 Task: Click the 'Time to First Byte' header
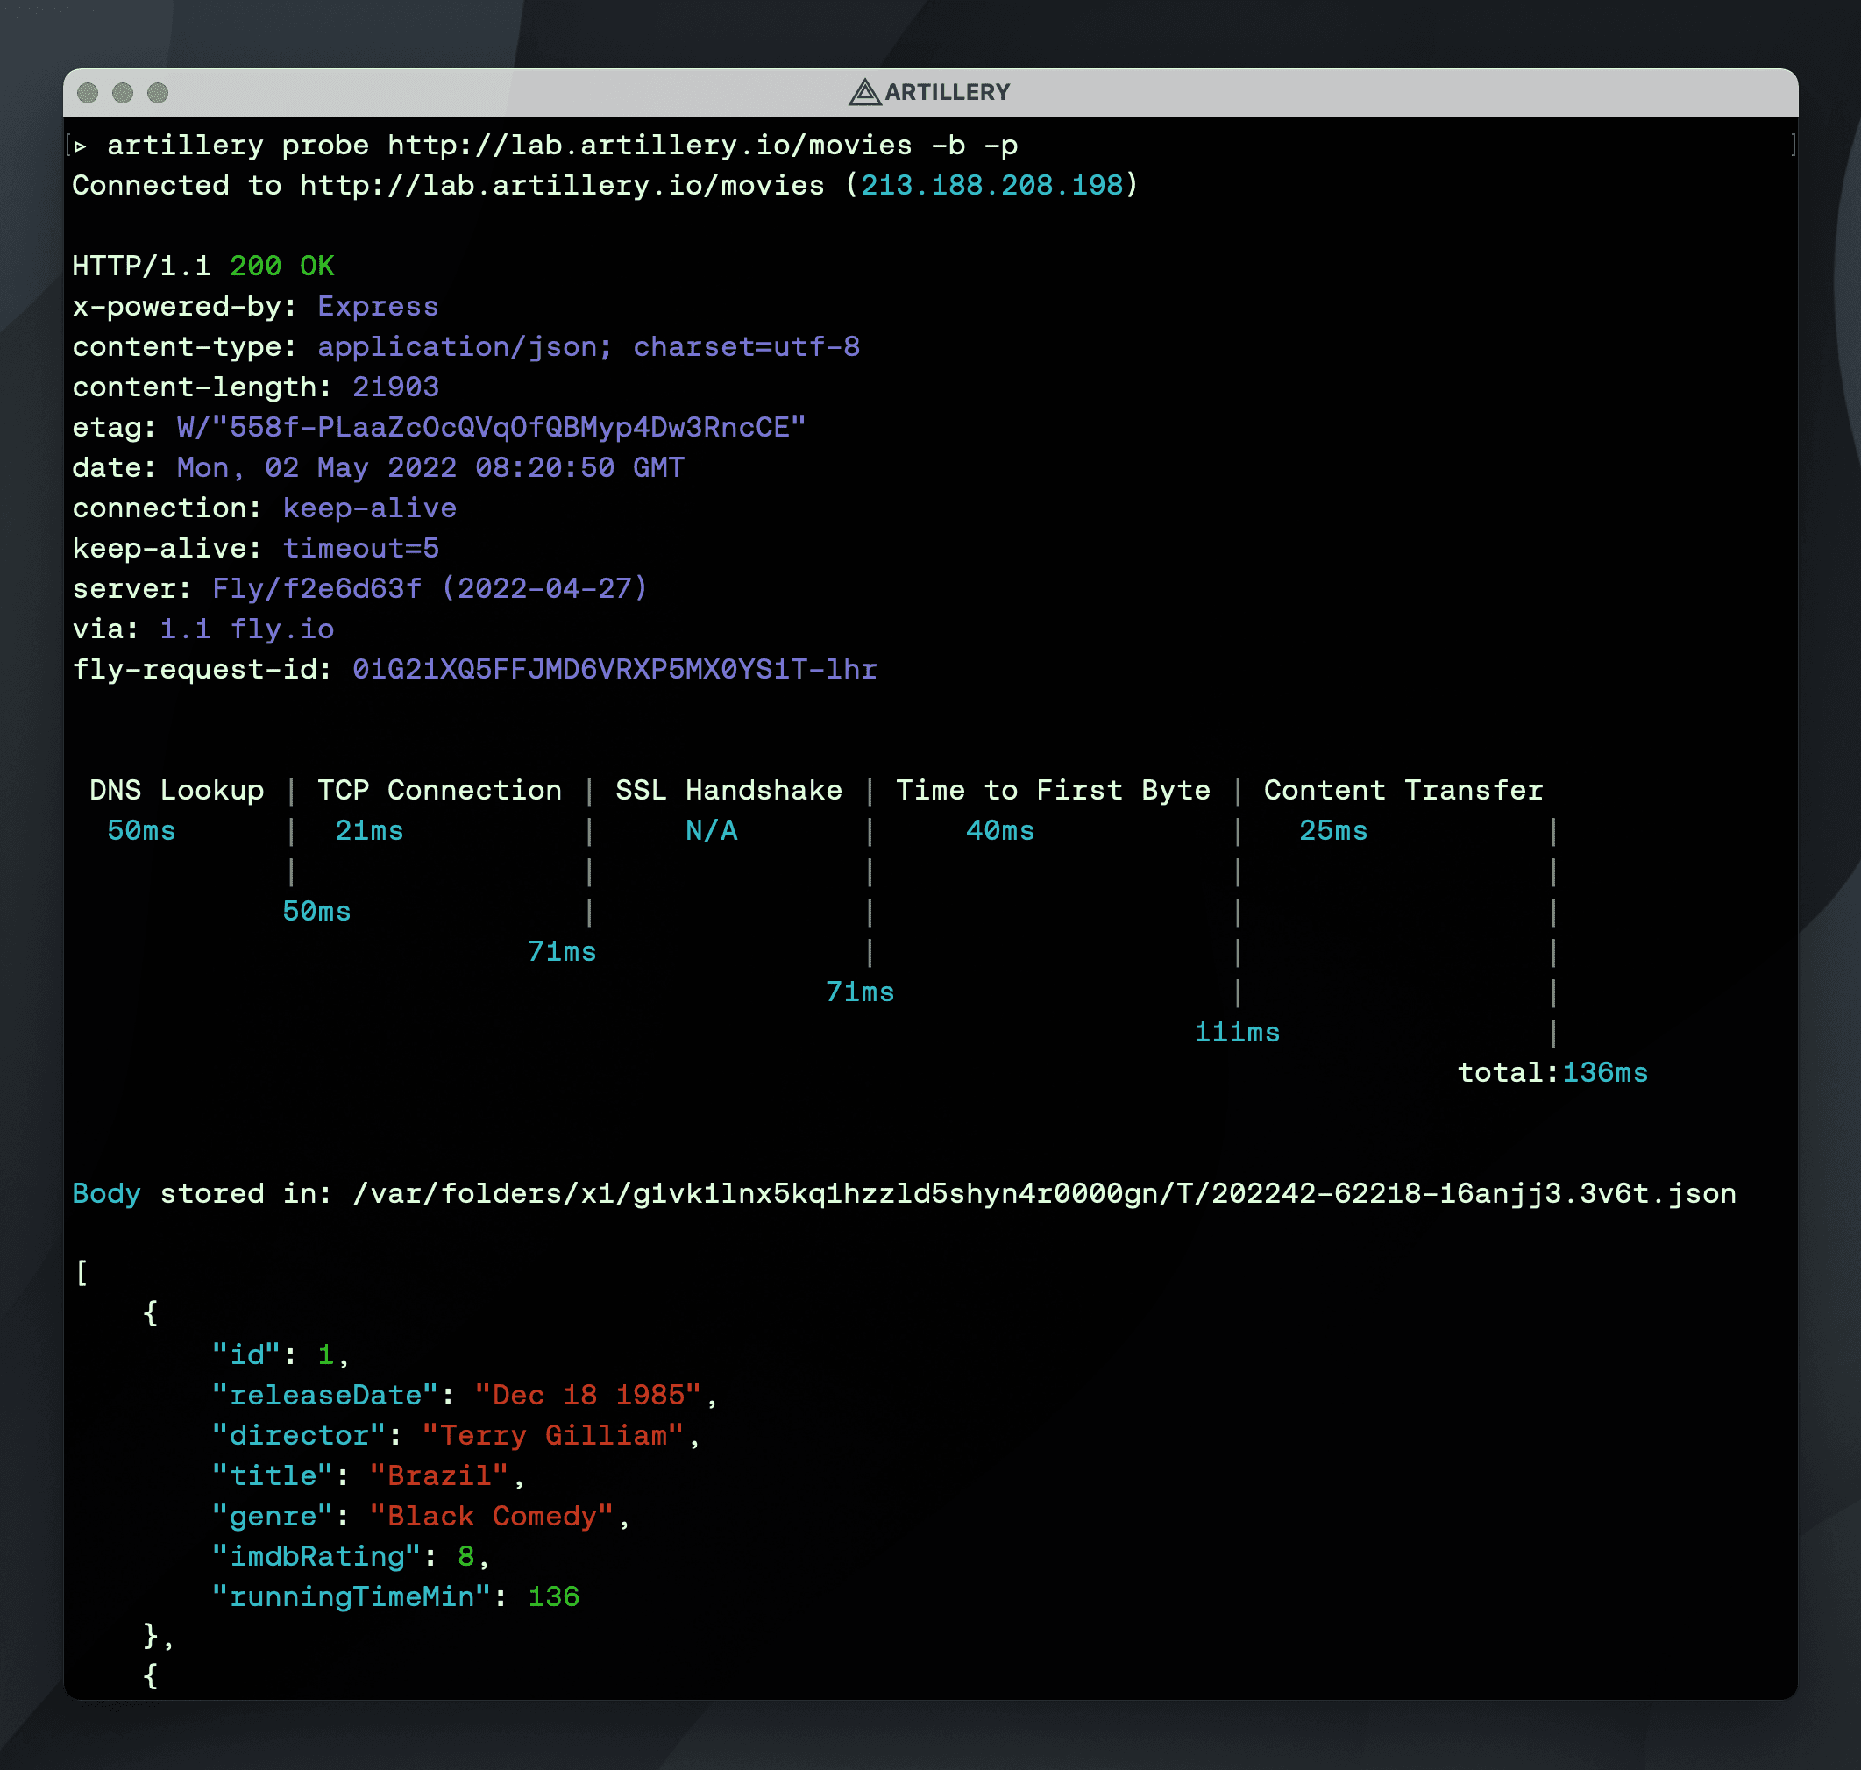coord(1053,791)
